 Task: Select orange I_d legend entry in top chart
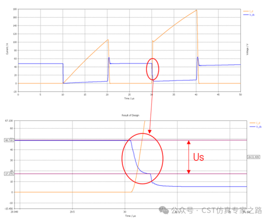[248, 11]
